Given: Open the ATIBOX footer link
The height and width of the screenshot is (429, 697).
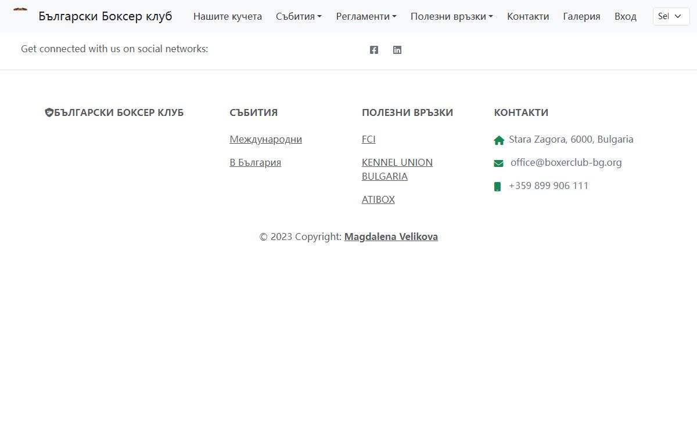Looking at the screenshot, I should (x=378, y=199).
